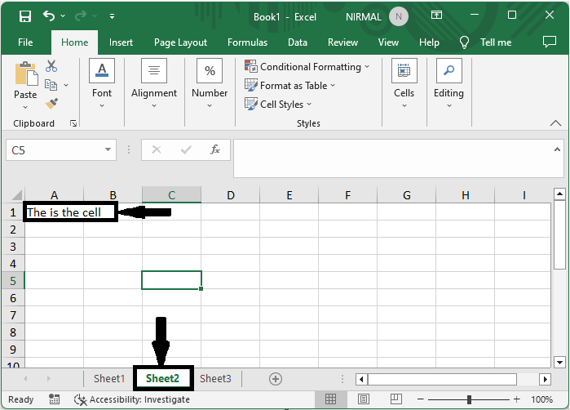The width and height of the screenshot is (570, 410).
Task: Click the zoom slider handle
Action: [469, 399]
